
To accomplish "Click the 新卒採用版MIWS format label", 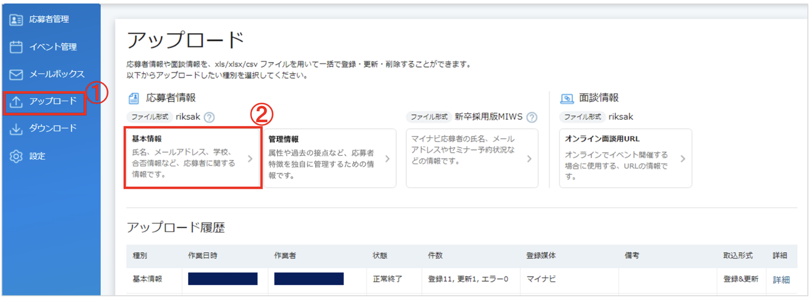I will 489,117.
